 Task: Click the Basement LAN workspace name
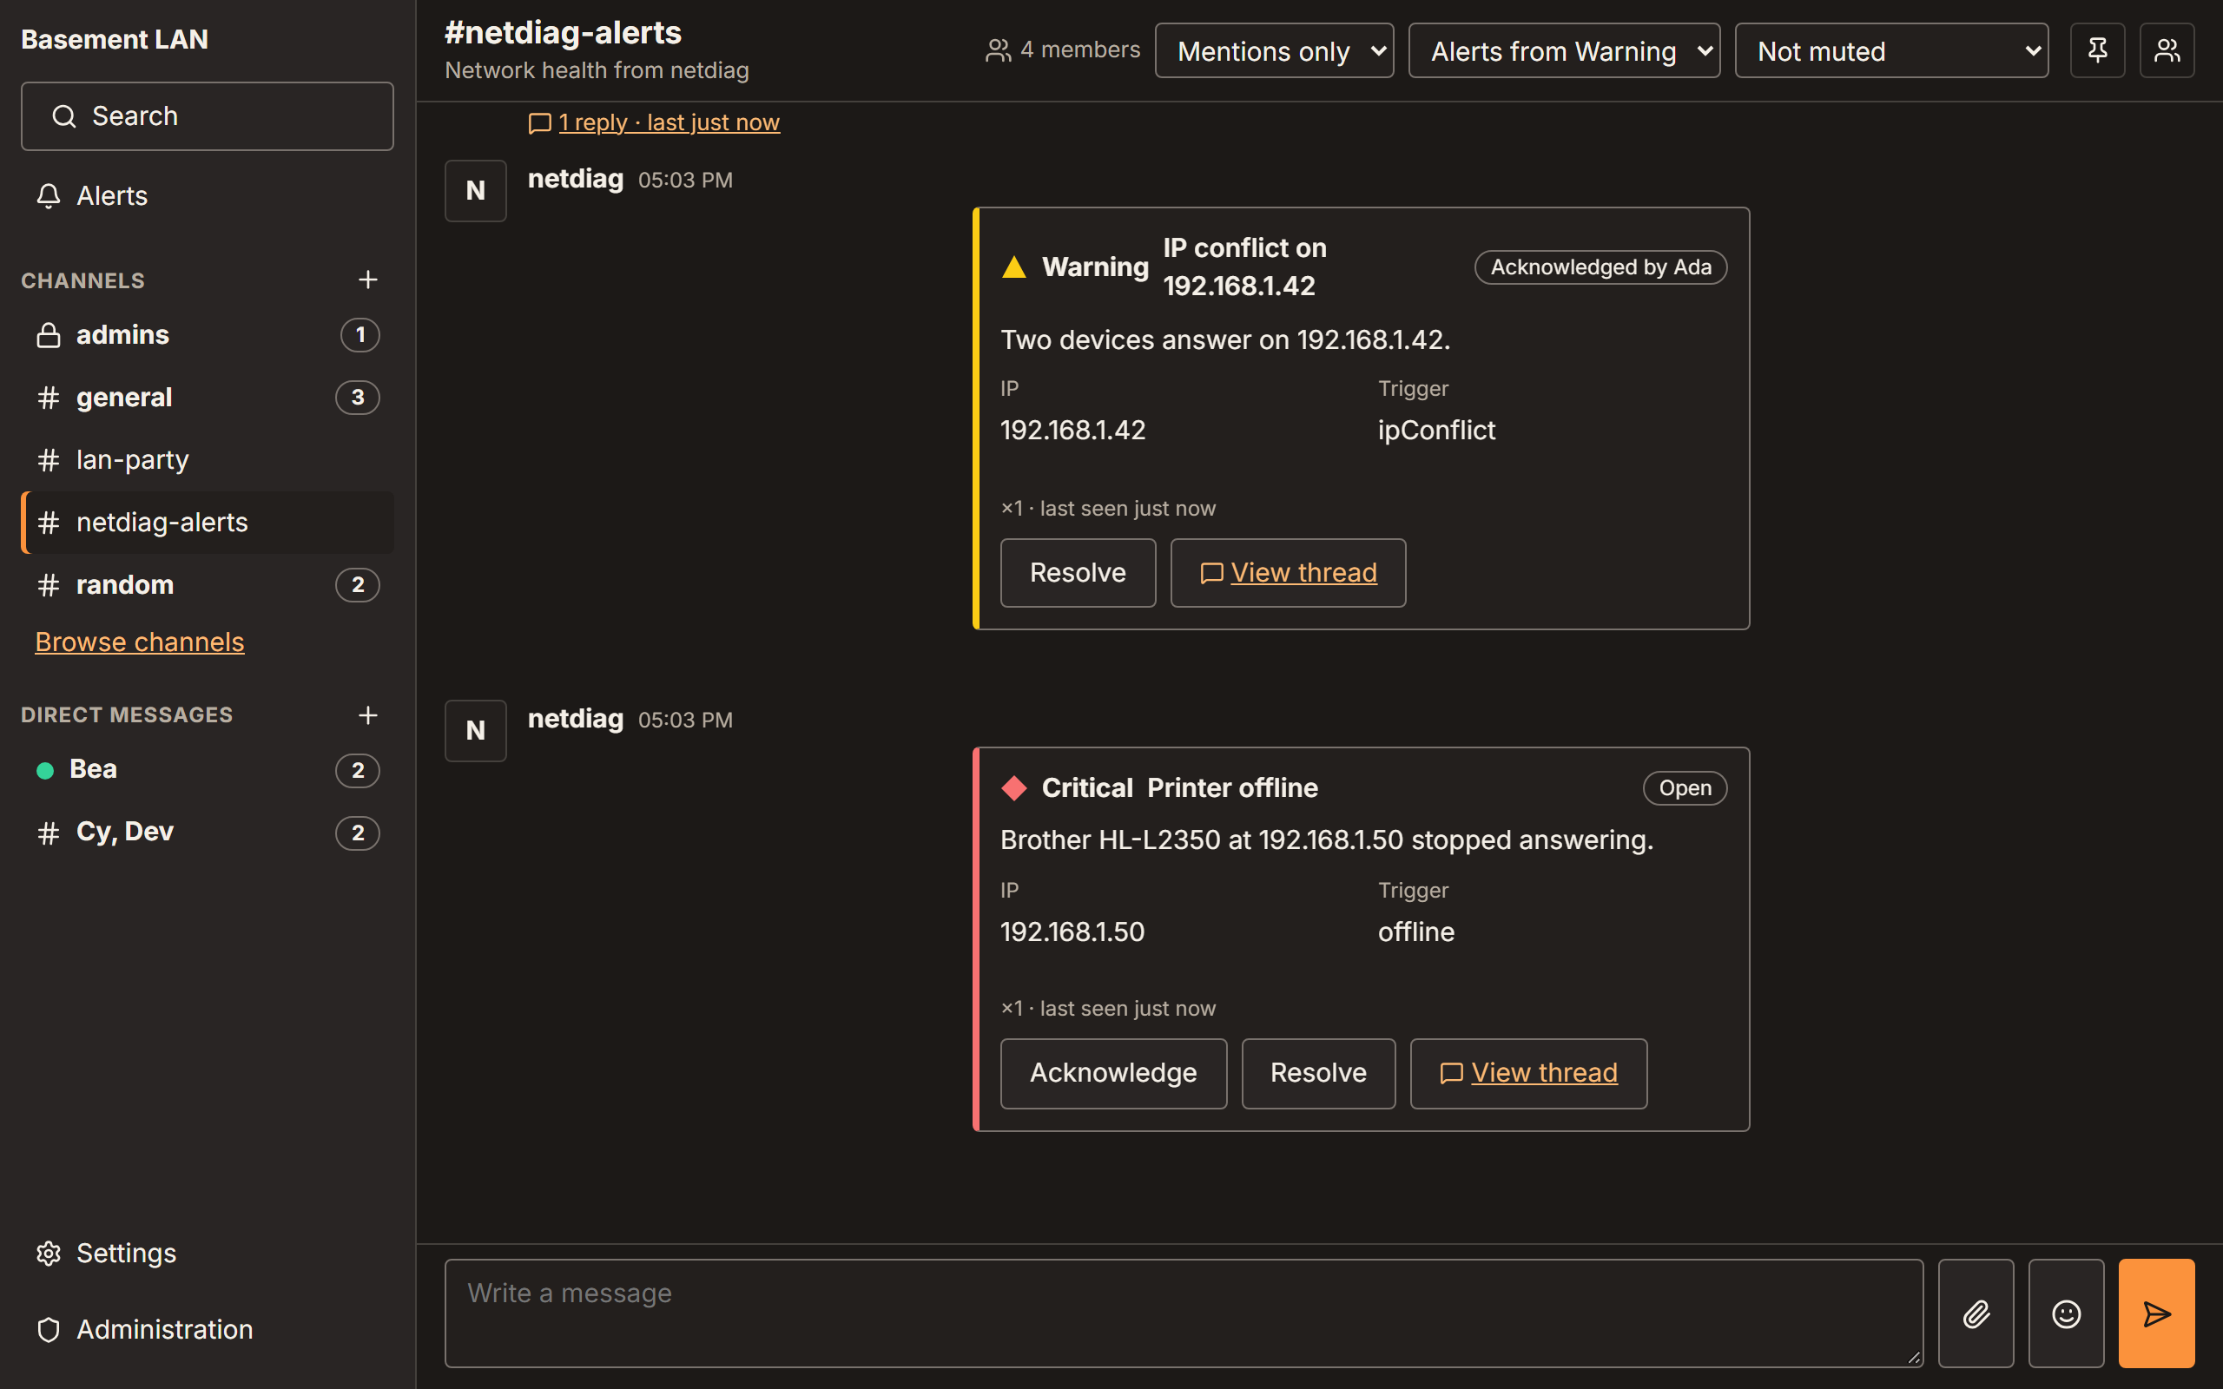point(115,40)
